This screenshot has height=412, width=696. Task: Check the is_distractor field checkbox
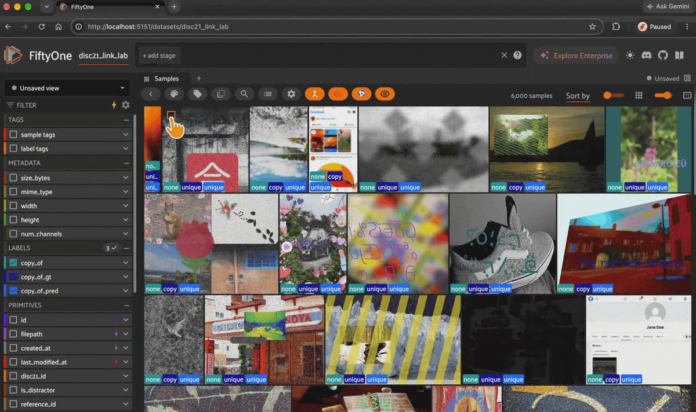pos(13,390)
